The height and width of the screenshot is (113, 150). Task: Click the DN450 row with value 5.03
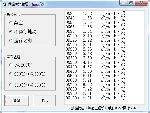95,71
